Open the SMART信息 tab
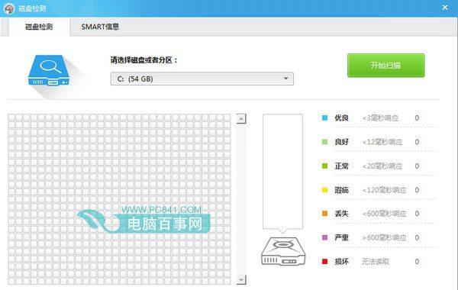458x290 pixels. 100,27
